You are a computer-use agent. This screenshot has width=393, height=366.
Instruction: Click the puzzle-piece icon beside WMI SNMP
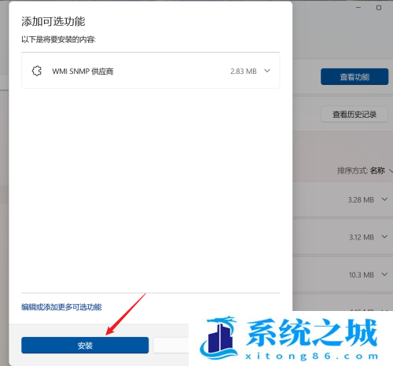[37, 71]
